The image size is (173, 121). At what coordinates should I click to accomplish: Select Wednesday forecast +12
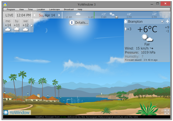click(26, 26)
